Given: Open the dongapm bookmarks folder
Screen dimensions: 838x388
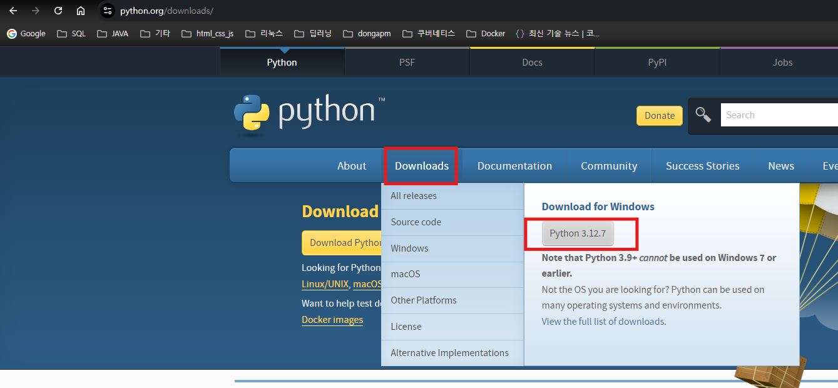Looking at the screenshot, I should [x=367, y=34].
